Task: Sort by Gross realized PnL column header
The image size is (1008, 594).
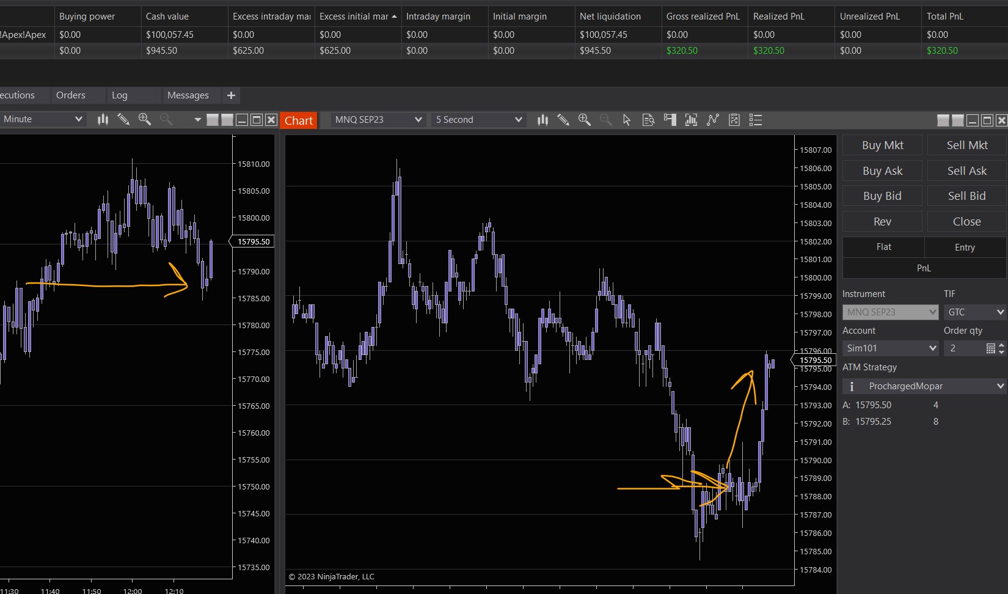Action: tap(705, 16)
